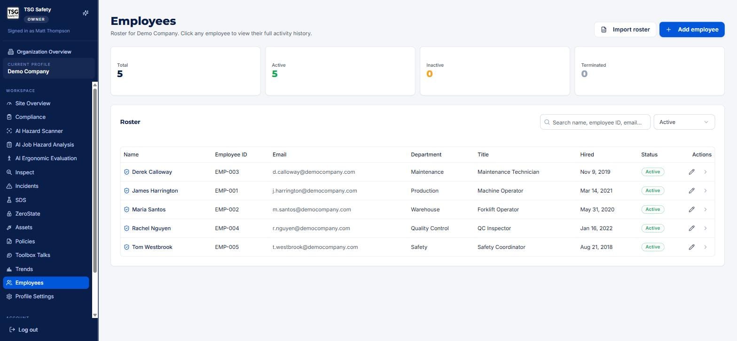
Task: Navigate to Incidents
Action: [x=46, y=186]
